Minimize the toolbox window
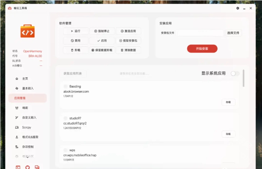Image resolution: width=262 pixels, height=169 pixels. coord(244,8)
